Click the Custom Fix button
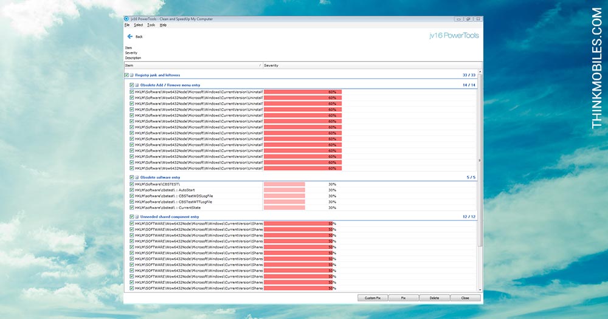 coord(373,298)
